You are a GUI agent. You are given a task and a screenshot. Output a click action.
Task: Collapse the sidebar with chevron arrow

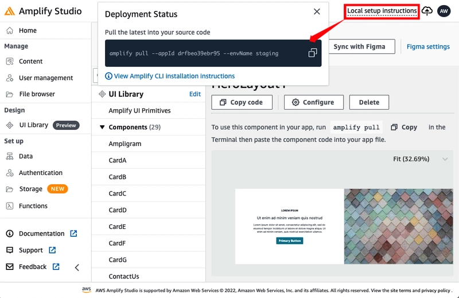tap(77, 267)
